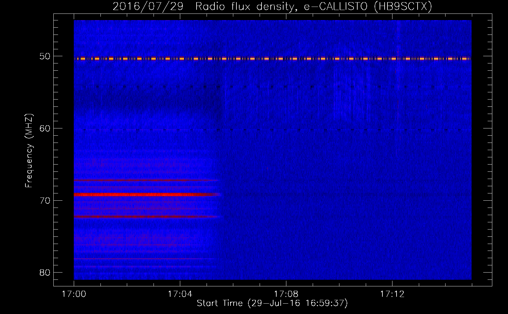This screenshot has height=314, width=508.
Task: Click the orange dashed band near 50 MHz
Action: 273,58
